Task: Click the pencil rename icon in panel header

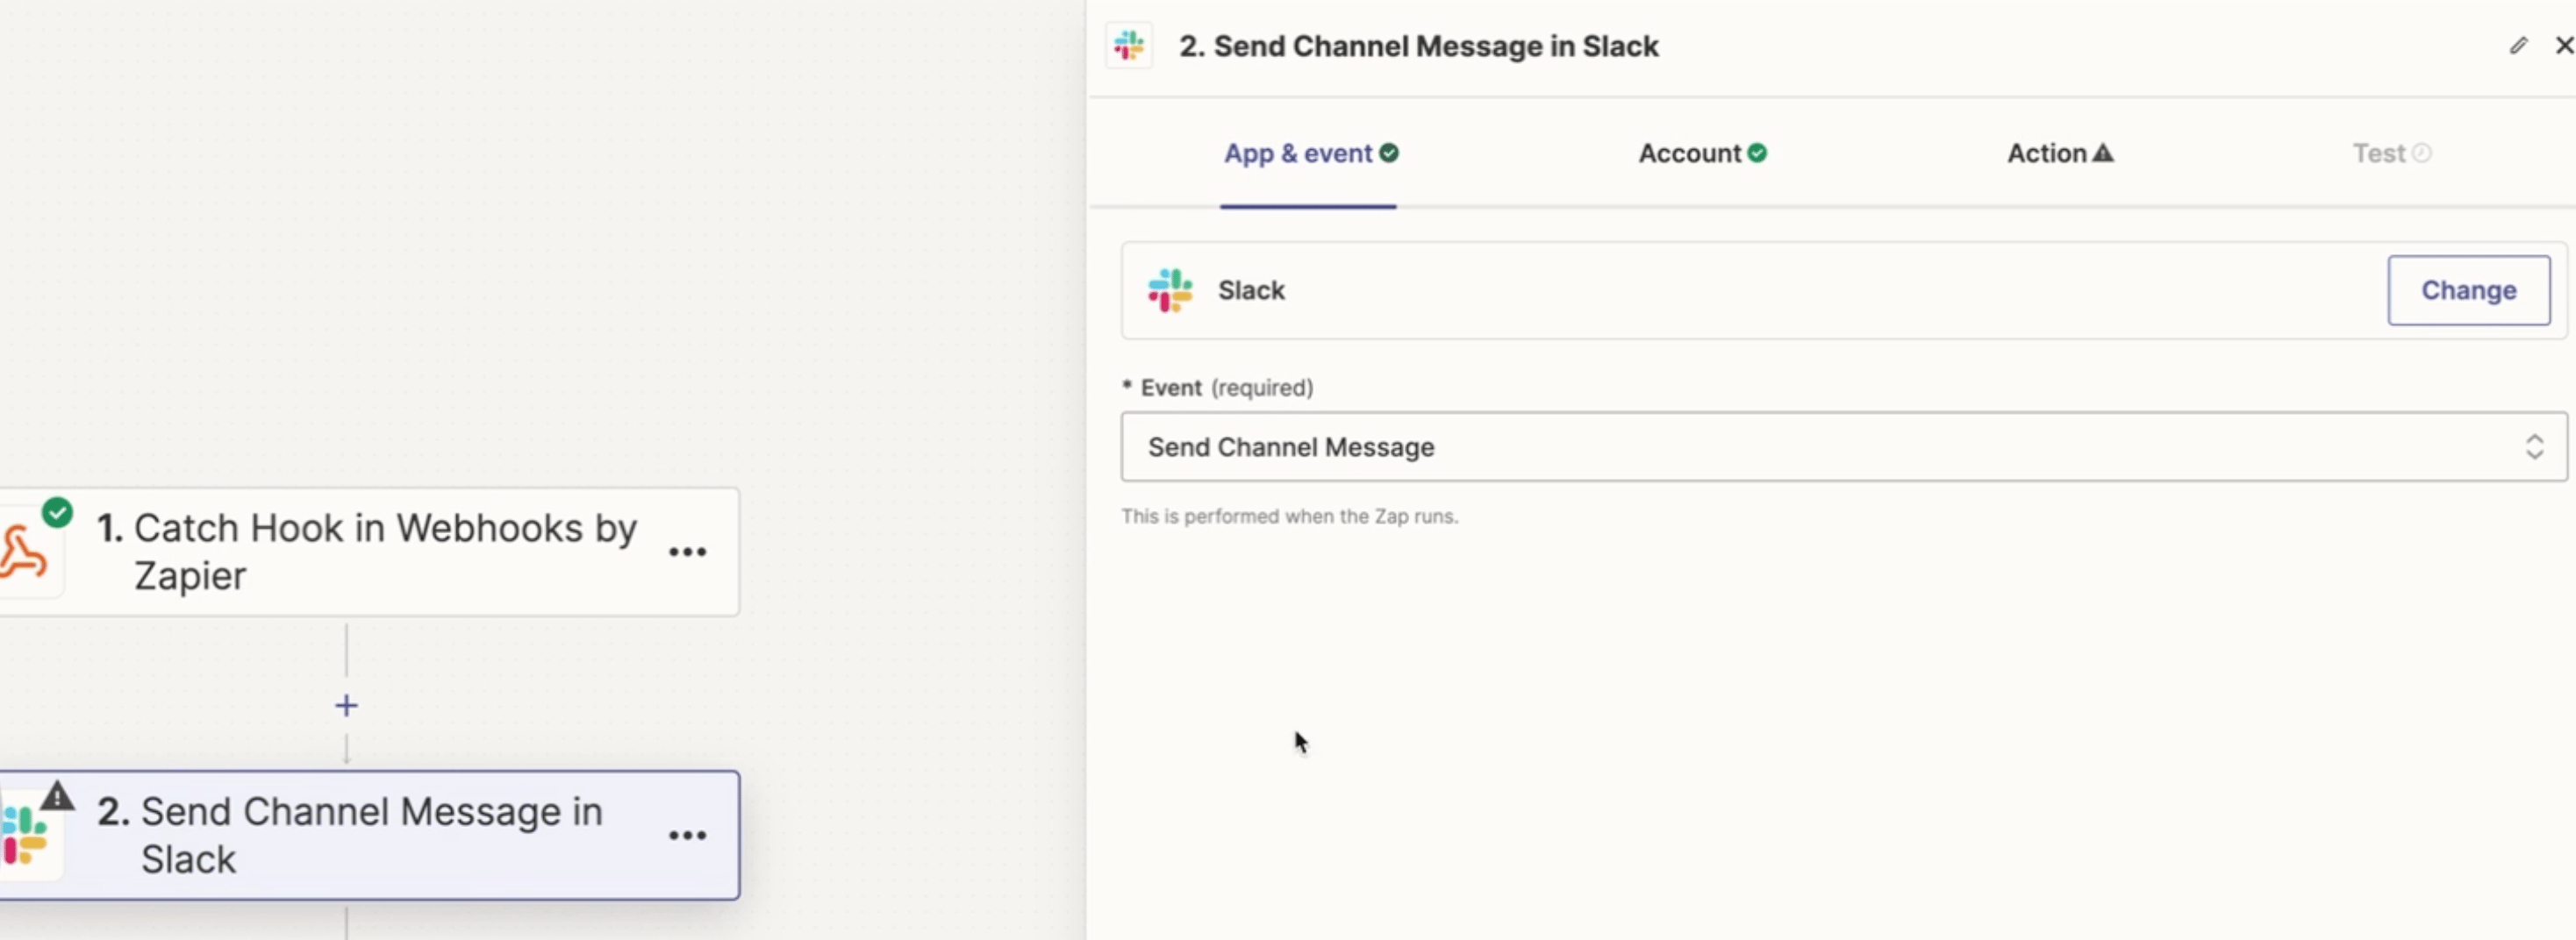Action: (x=2518, y=46)
